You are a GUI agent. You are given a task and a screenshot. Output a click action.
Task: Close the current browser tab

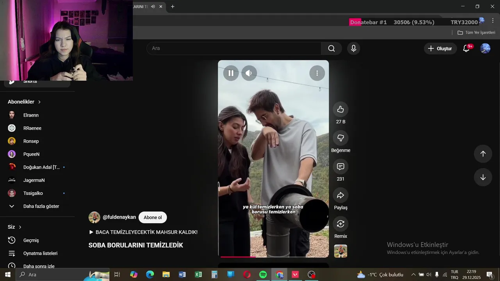click(x=161, y=7)
